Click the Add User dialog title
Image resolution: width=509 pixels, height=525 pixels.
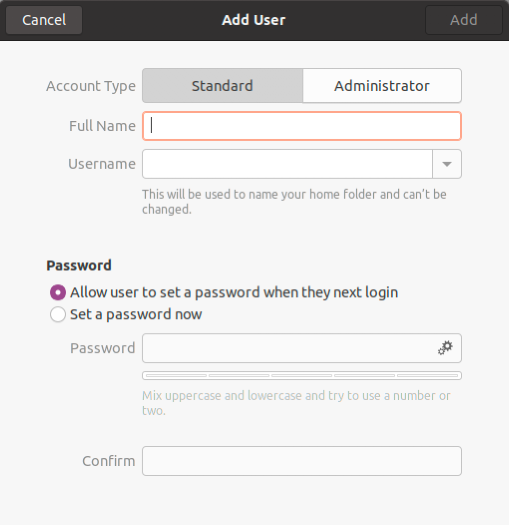254,20
